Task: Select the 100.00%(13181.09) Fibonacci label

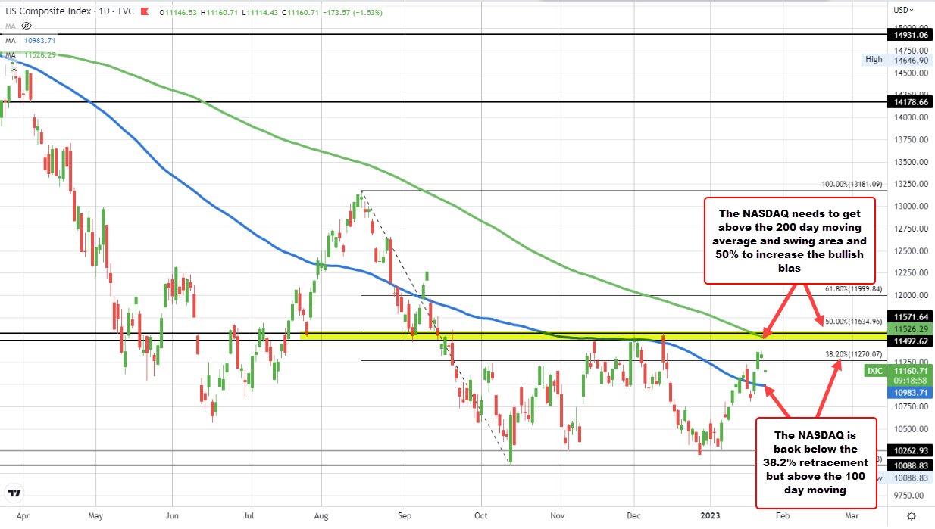Action: click(852, 184)
